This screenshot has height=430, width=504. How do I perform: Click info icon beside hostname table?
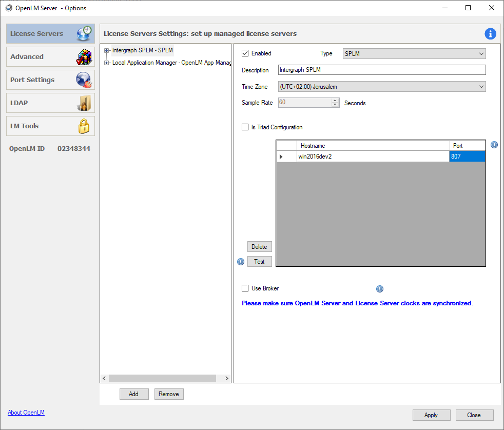(x=494, y=145)
